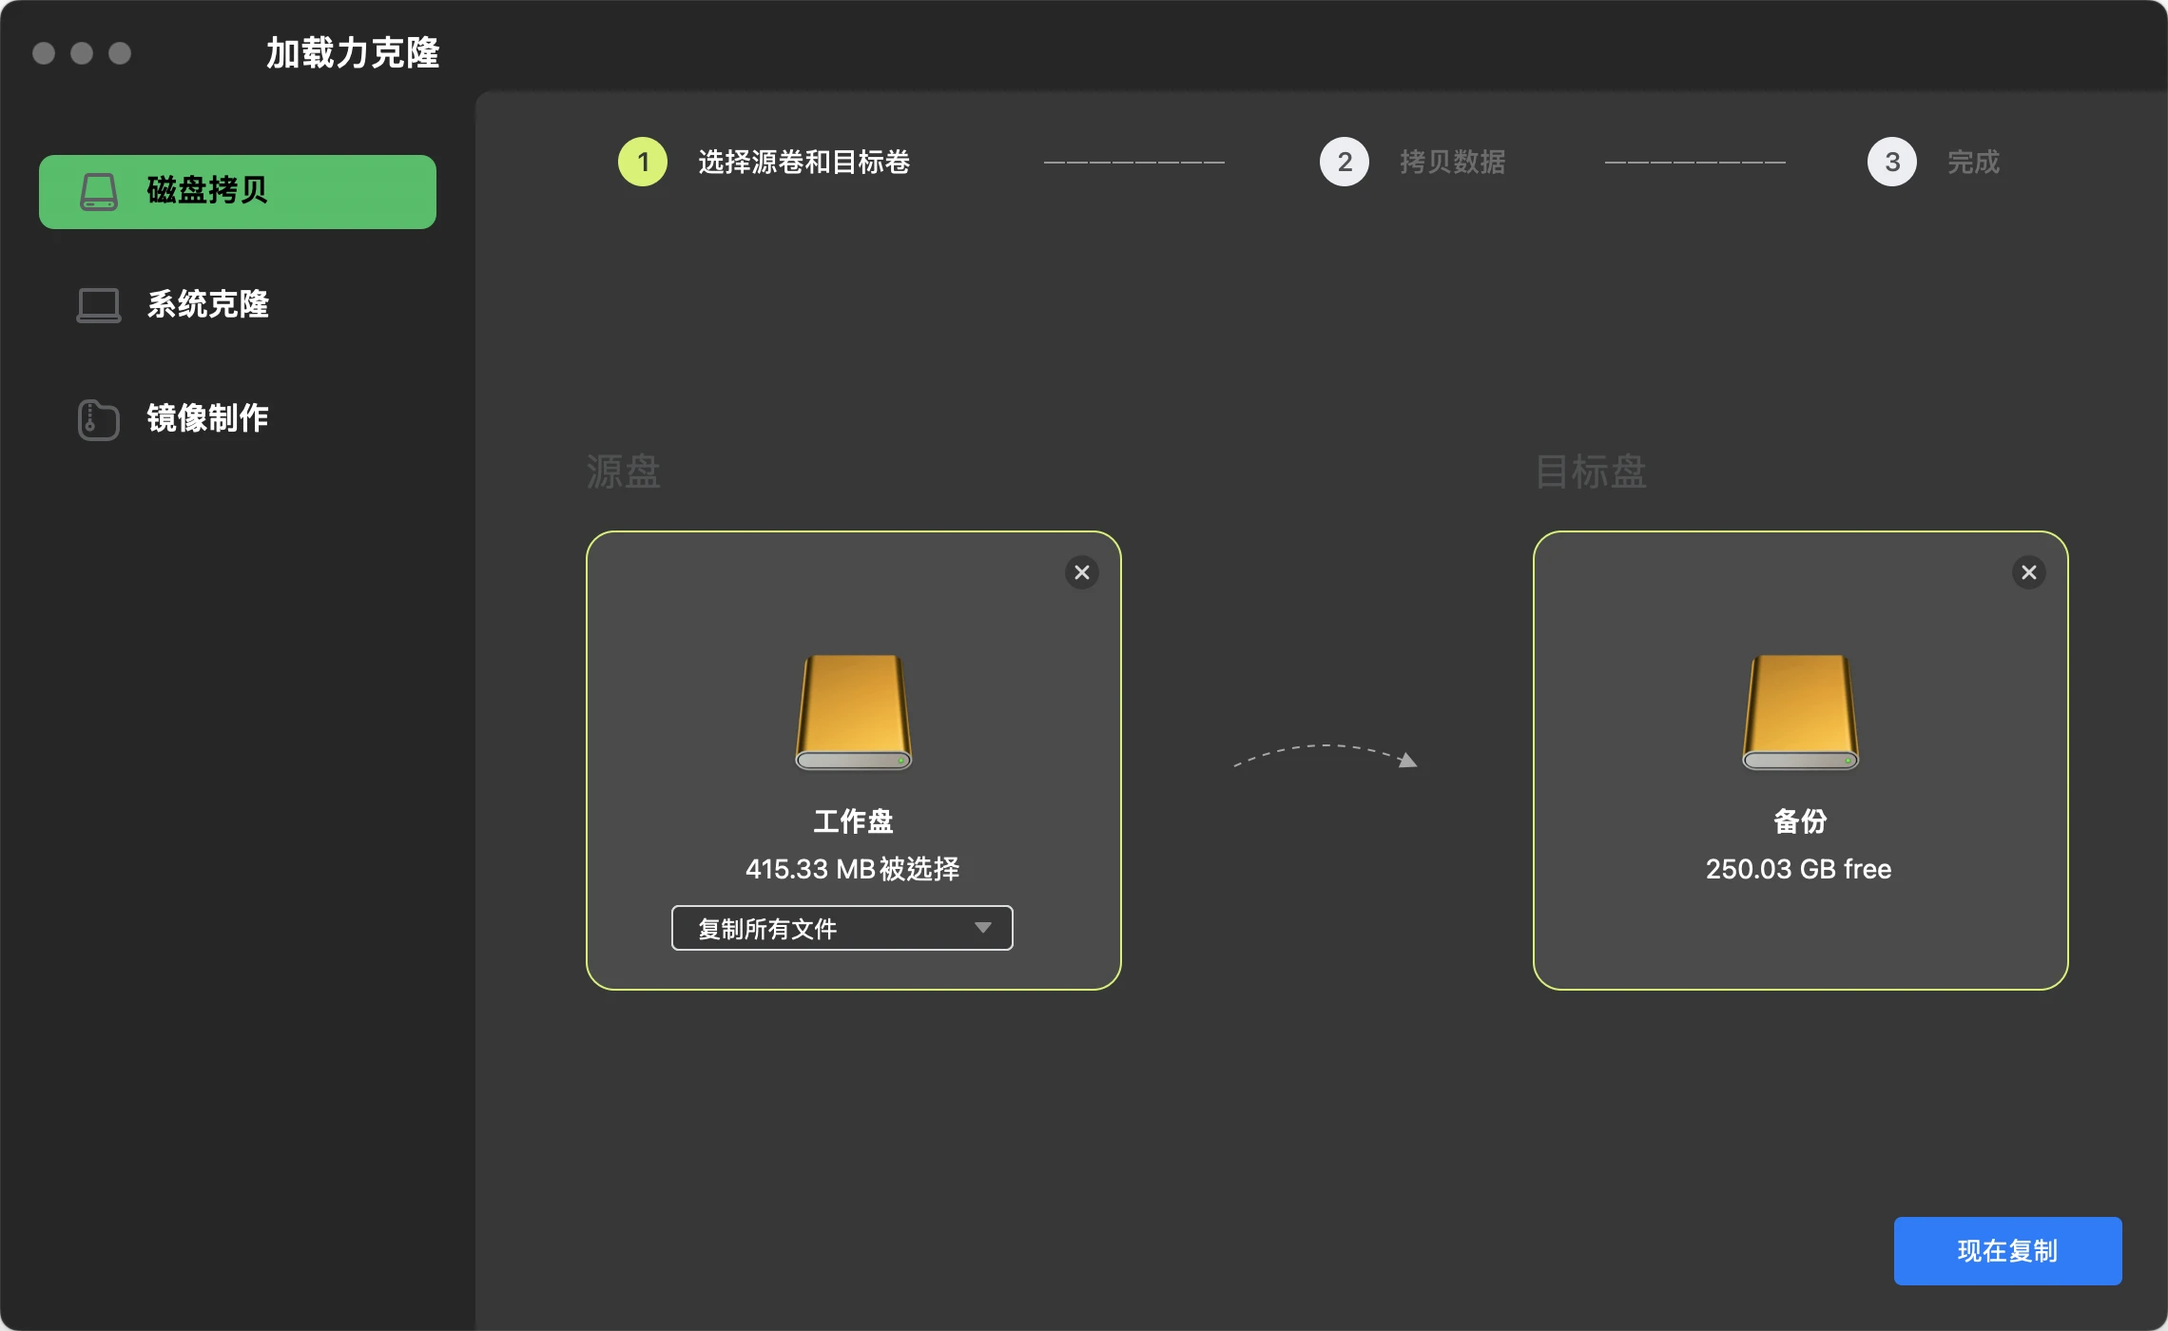
Task: Click the 415.33 MB被选择 size text
Action: (x=853, y=868)
